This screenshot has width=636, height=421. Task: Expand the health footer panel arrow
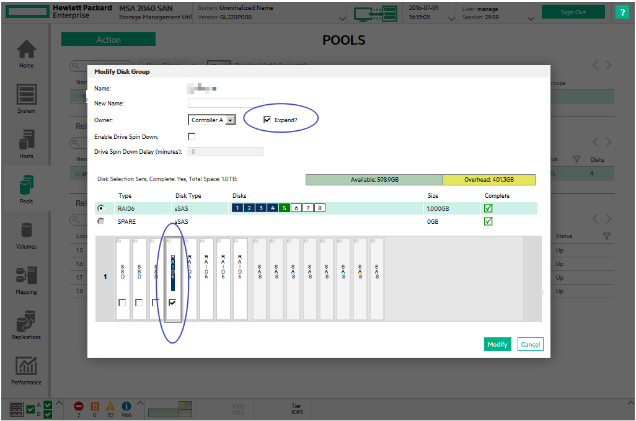[x=60, y=403]
